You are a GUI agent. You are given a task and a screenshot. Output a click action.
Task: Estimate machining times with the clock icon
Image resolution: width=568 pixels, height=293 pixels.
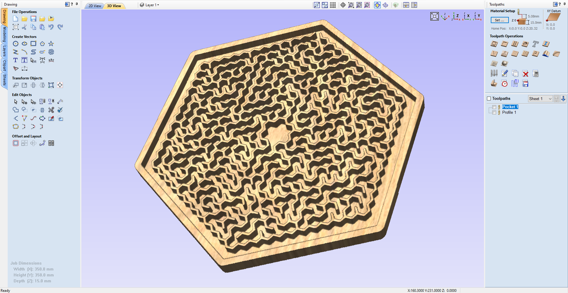(505, 84)
